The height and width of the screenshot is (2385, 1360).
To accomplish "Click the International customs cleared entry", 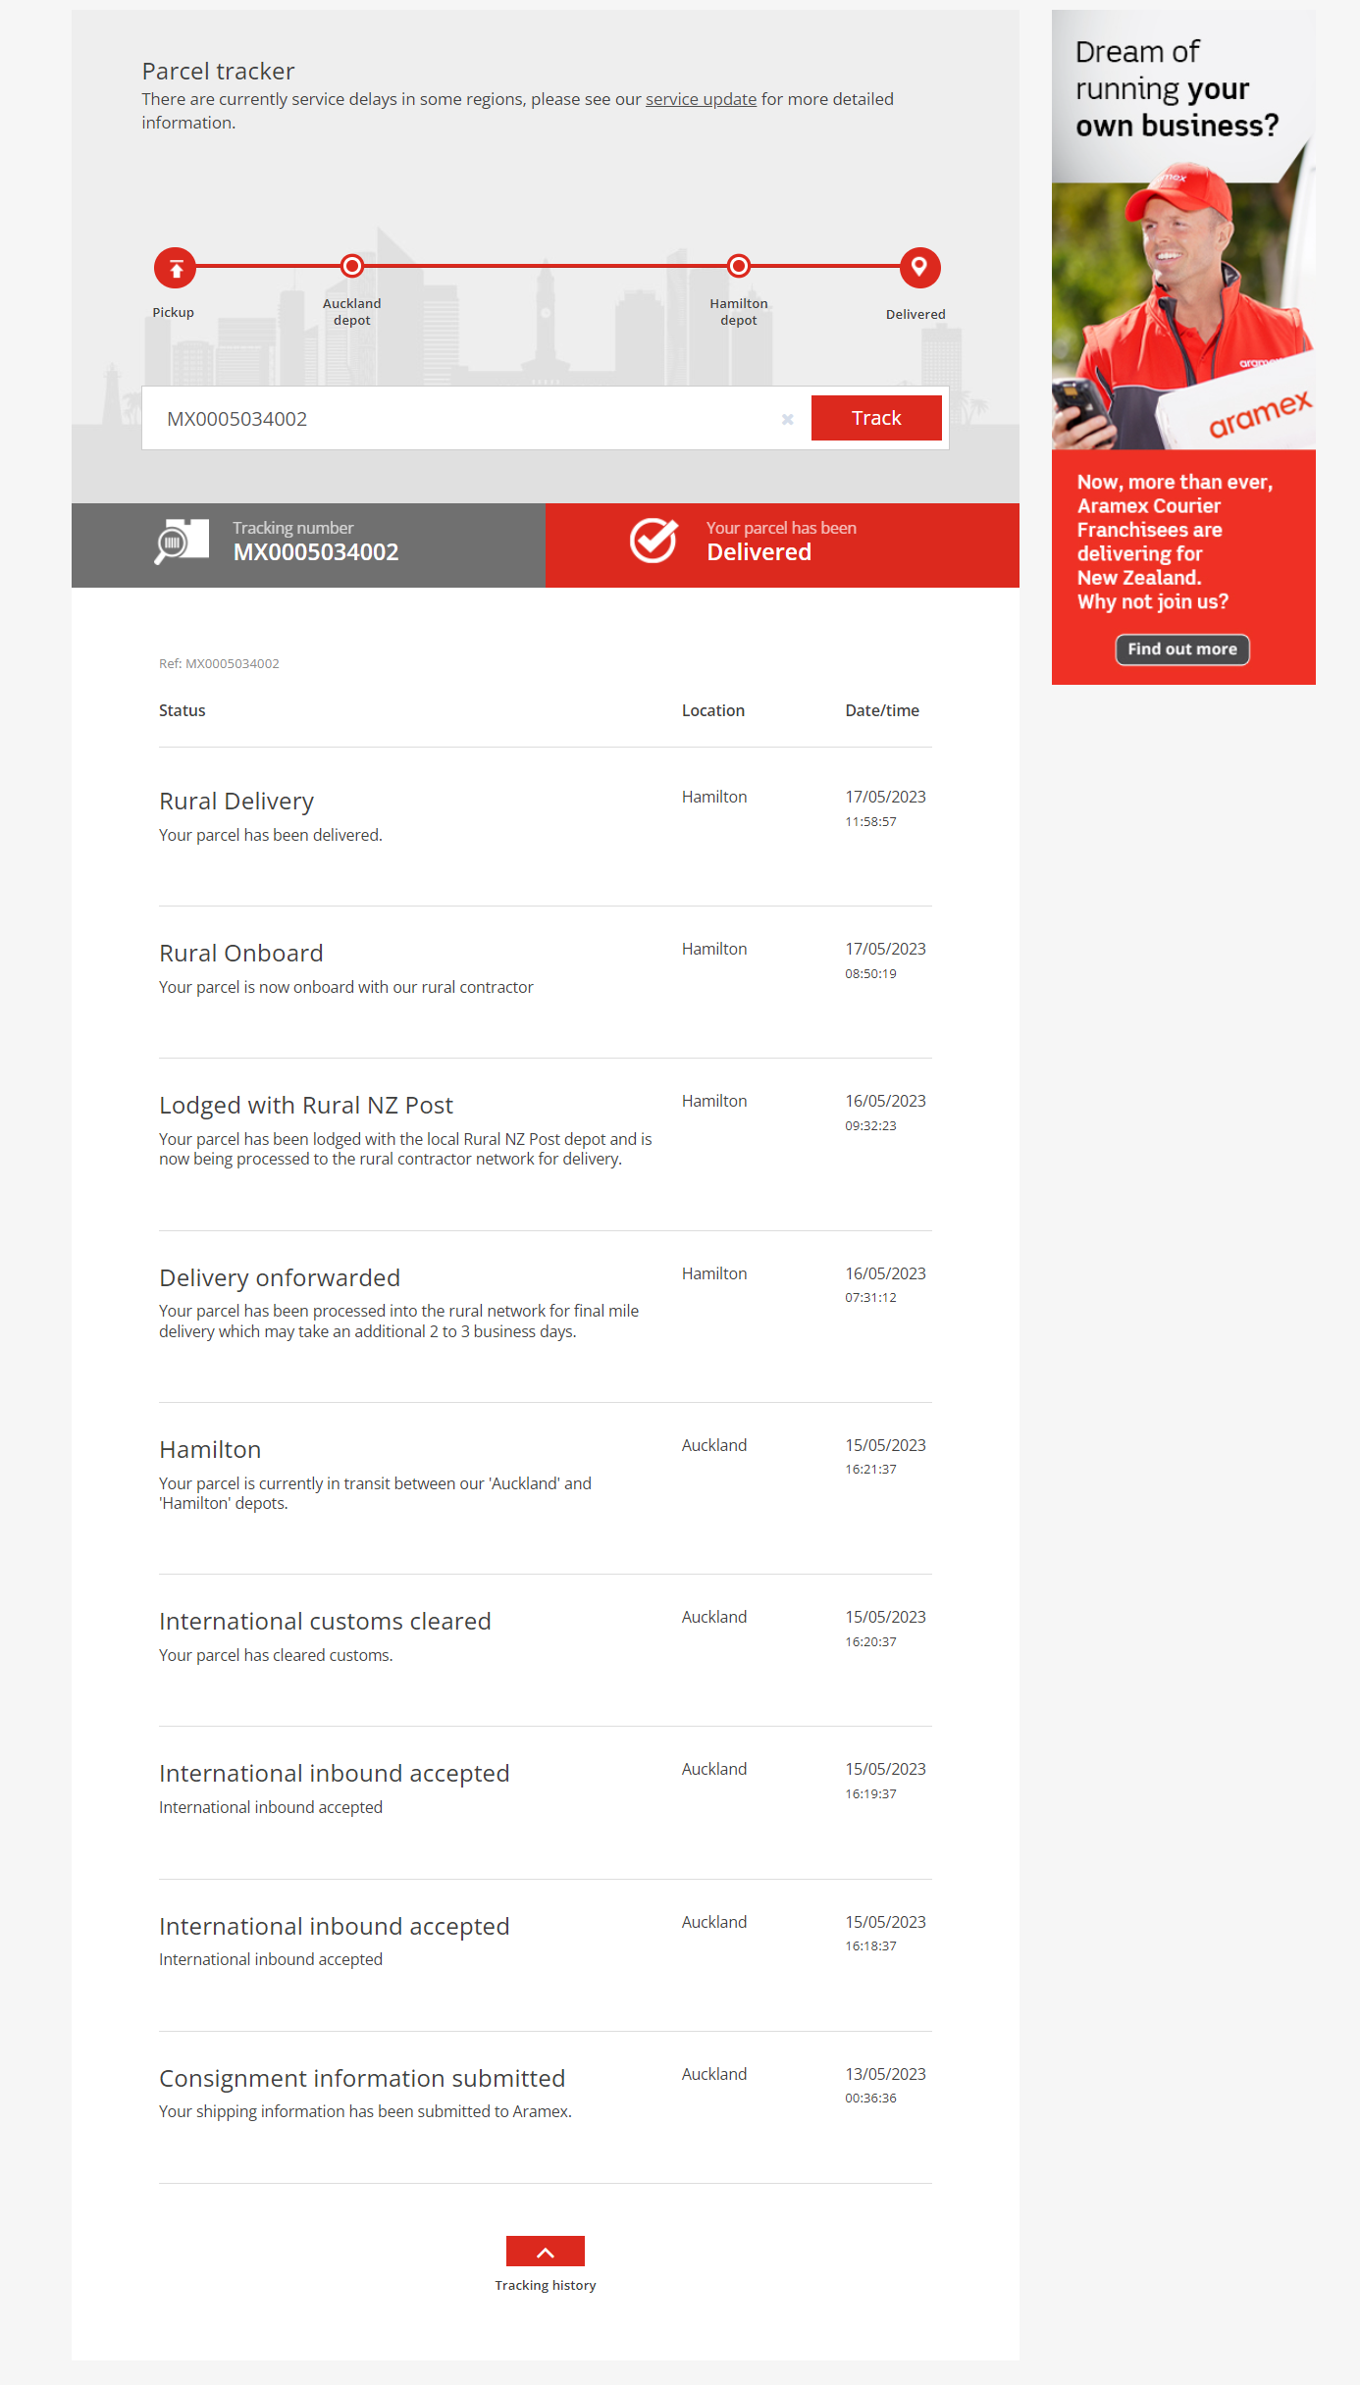I will (x=325, y=1622).
